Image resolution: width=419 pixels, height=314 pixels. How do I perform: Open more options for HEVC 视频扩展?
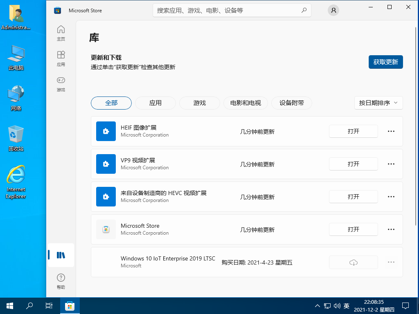[x=391, y=197]
